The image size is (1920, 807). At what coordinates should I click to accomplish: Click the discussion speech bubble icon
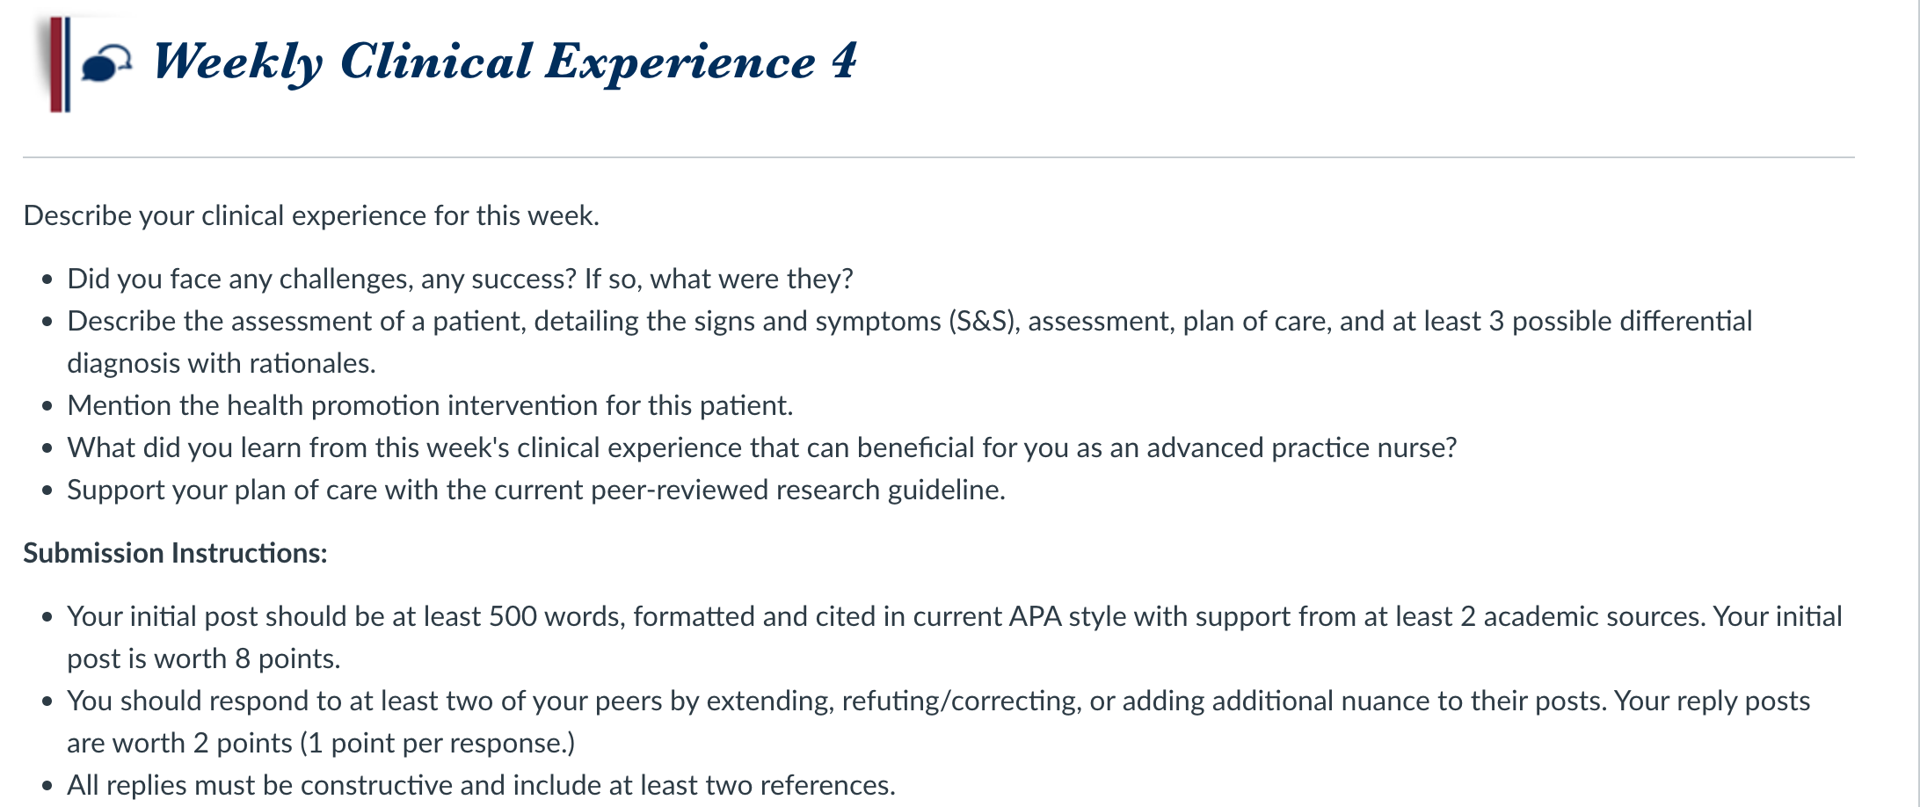tap(106, 64)
